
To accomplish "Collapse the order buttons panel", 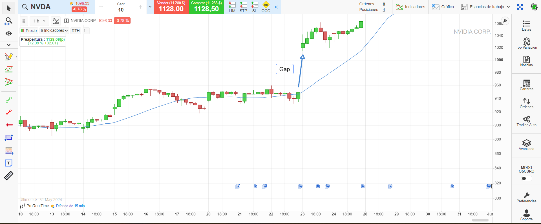I will click(276, 7).
